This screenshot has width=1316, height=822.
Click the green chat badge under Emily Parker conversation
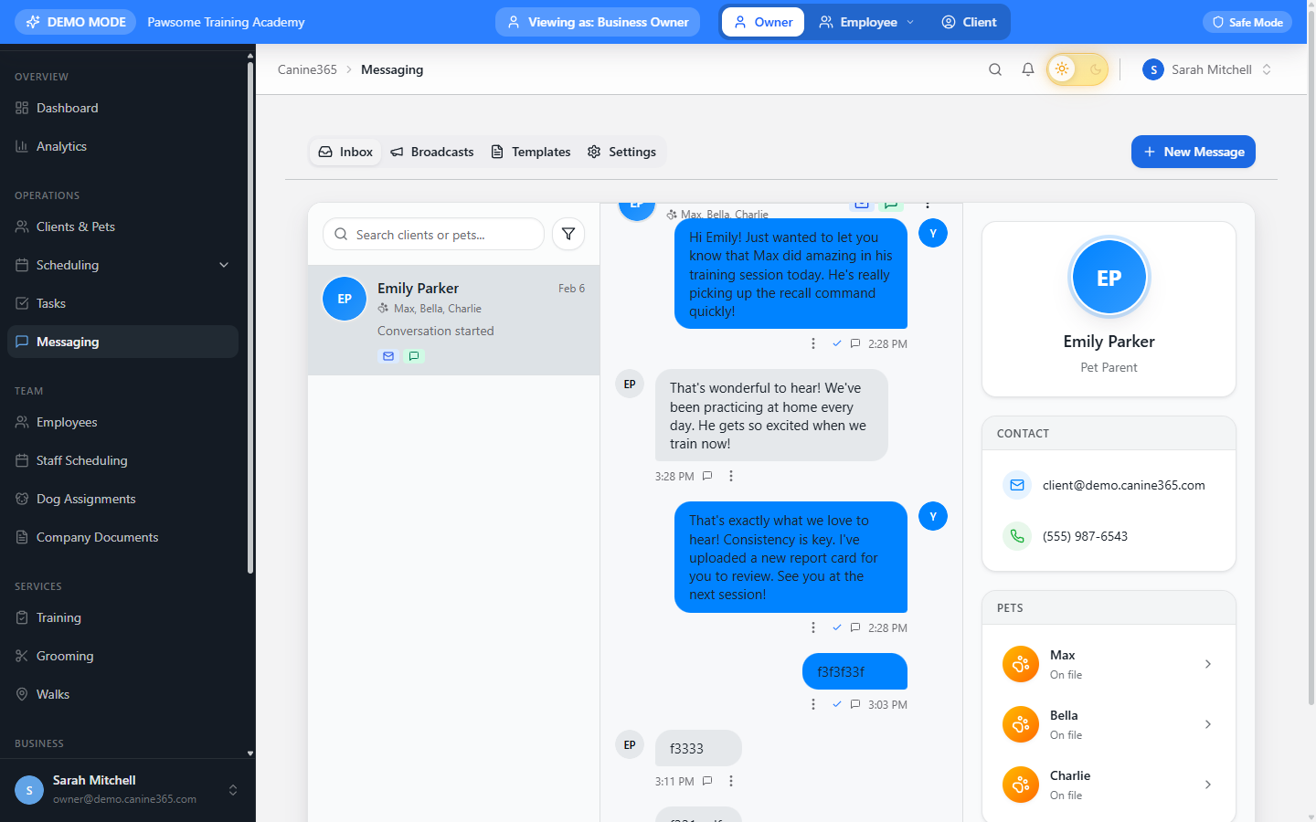pyautogui.click(x=414, y=356)
